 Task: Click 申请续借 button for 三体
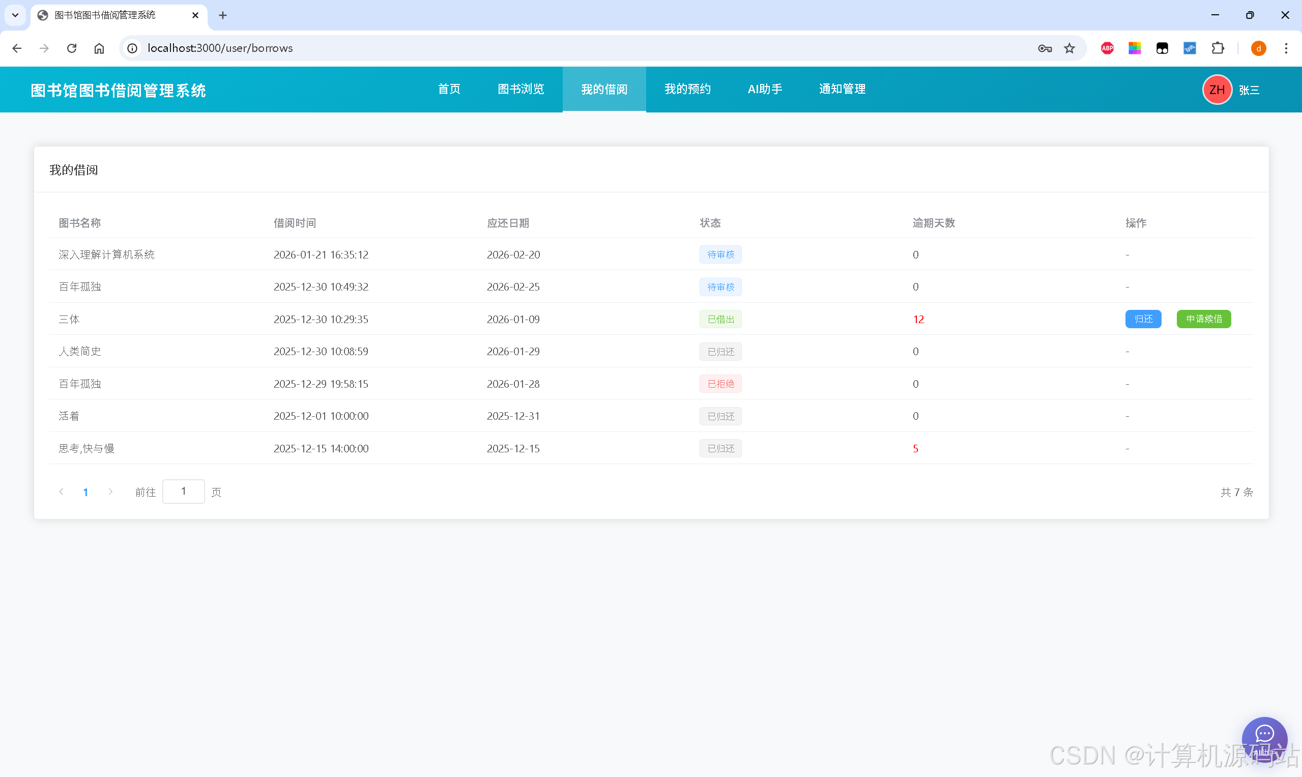(1203, 319)
